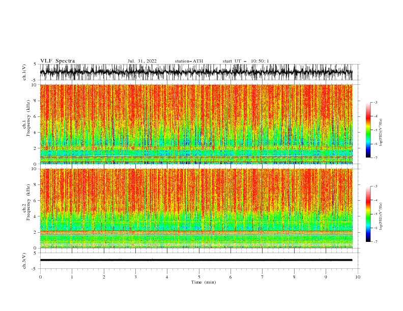Click the "ch.1(V)" axis label

click(24, 72)
